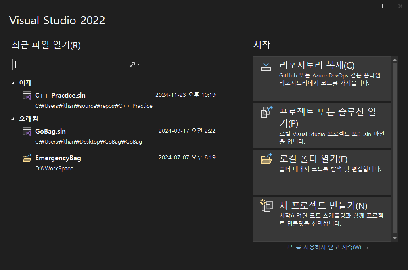Image resolution: width=408 pixels, height=270 pixels.
Task: Click the GoBag.sln solution icon
Action: [x=27, y=131]
